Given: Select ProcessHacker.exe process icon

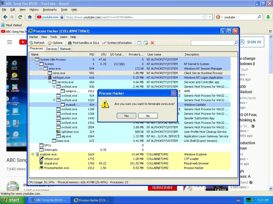Looking at the screenshot, I should (x=41, y=168).
